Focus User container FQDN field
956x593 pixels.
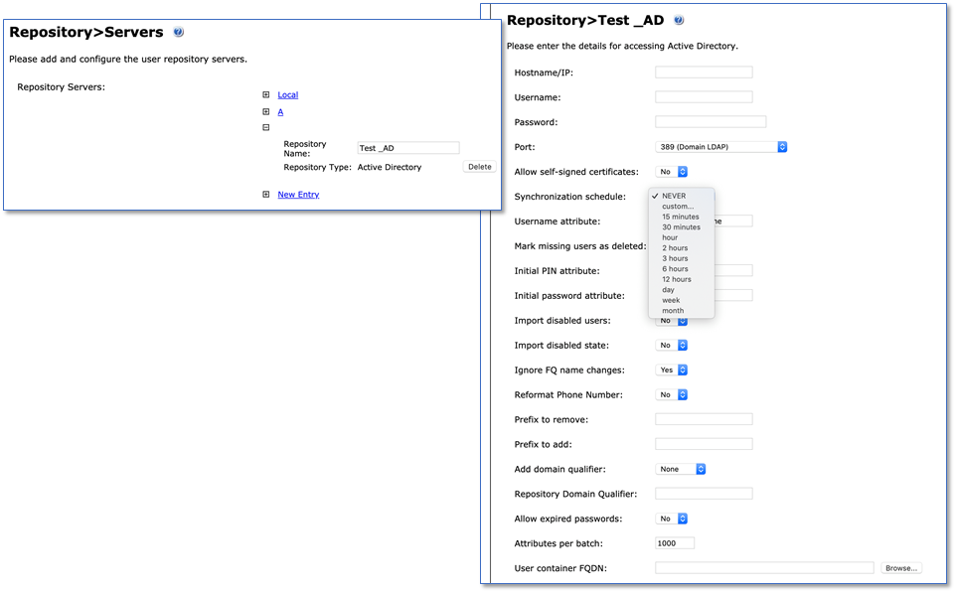764,568
